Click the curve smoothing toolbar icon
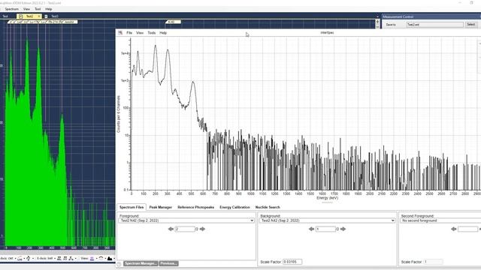Viewport: 481px width, 270px height. coord(101,259)
